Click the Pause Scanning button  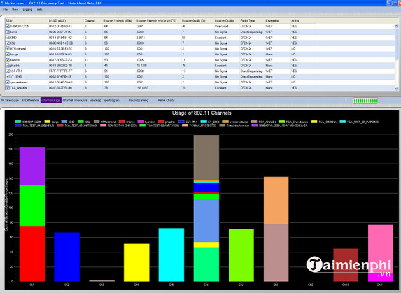[x=139, y=100]
